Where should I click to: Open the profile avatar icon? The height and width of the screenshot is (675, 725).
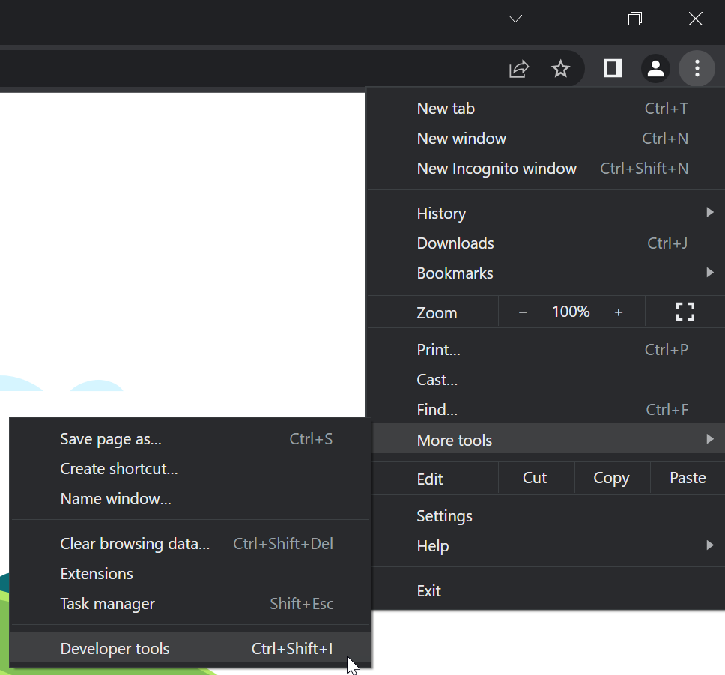[655, 68]
